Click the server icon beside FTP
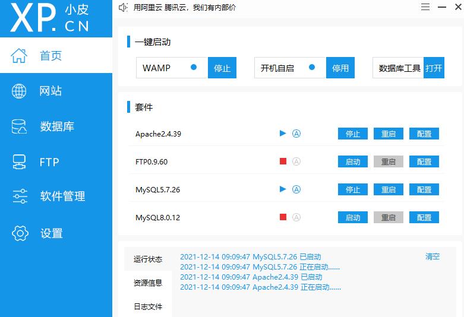464x317 pixels. click(x=19, y=162)
